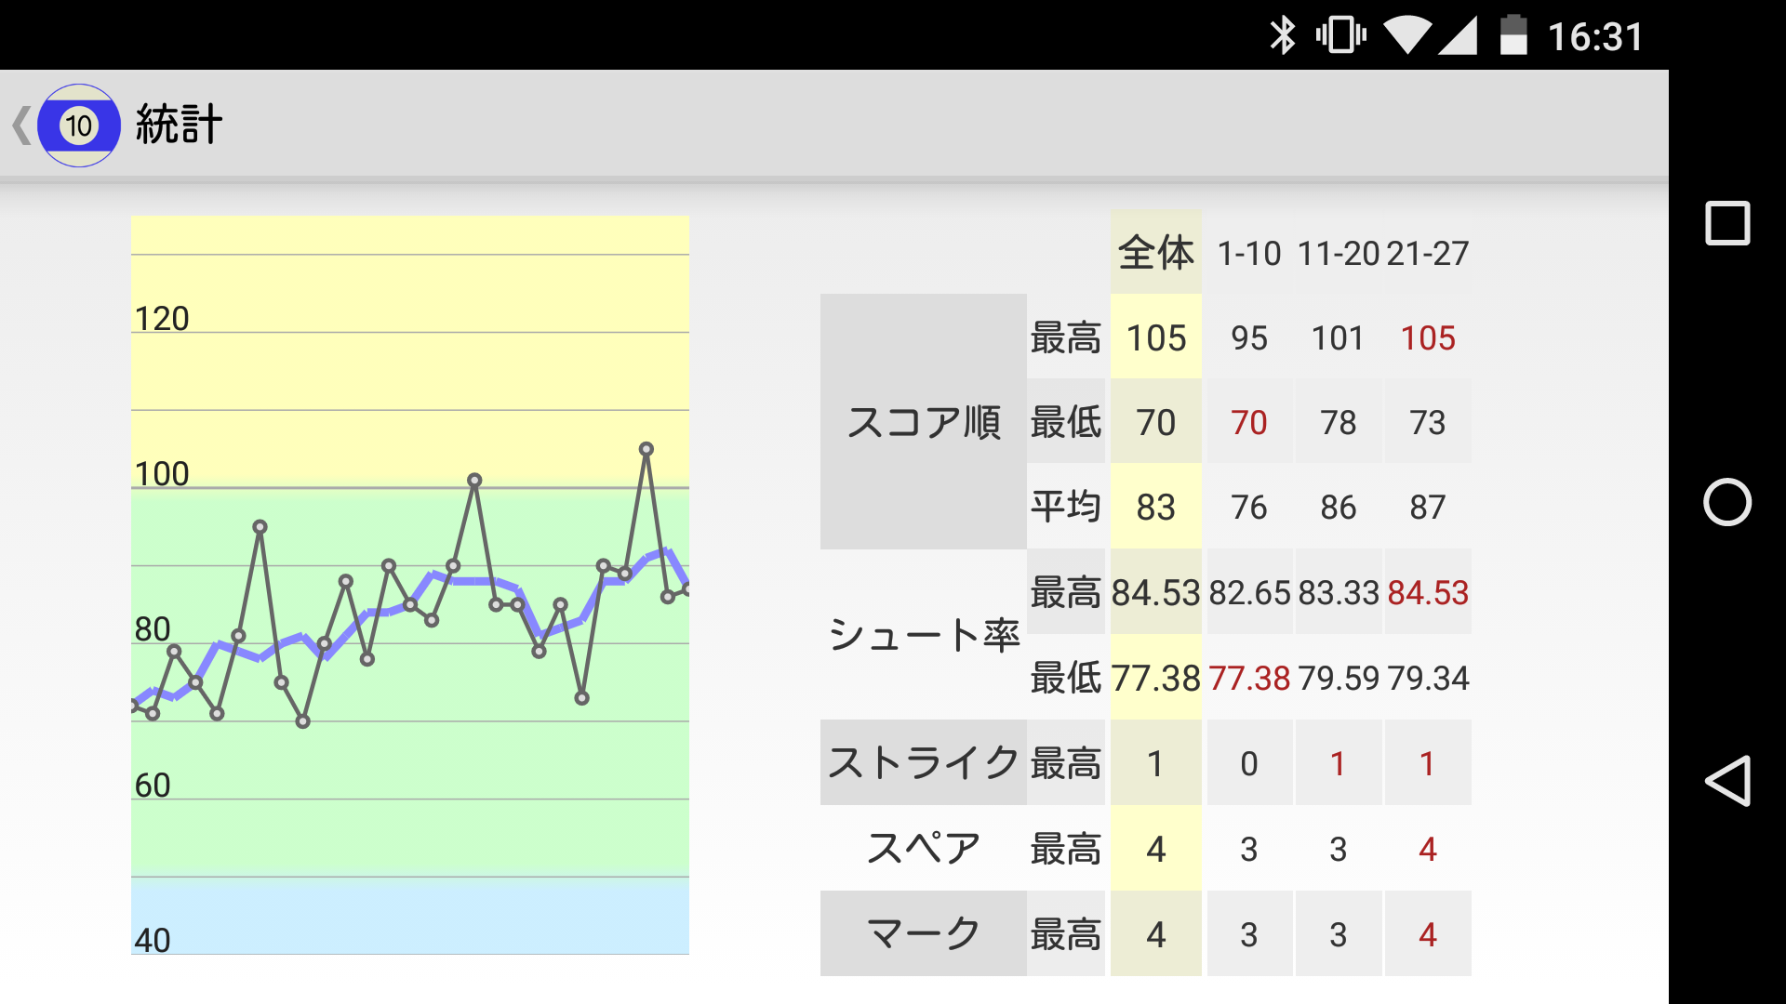
Task: Tap highest score 101 for games 11-20
Action: (1338, 337)
